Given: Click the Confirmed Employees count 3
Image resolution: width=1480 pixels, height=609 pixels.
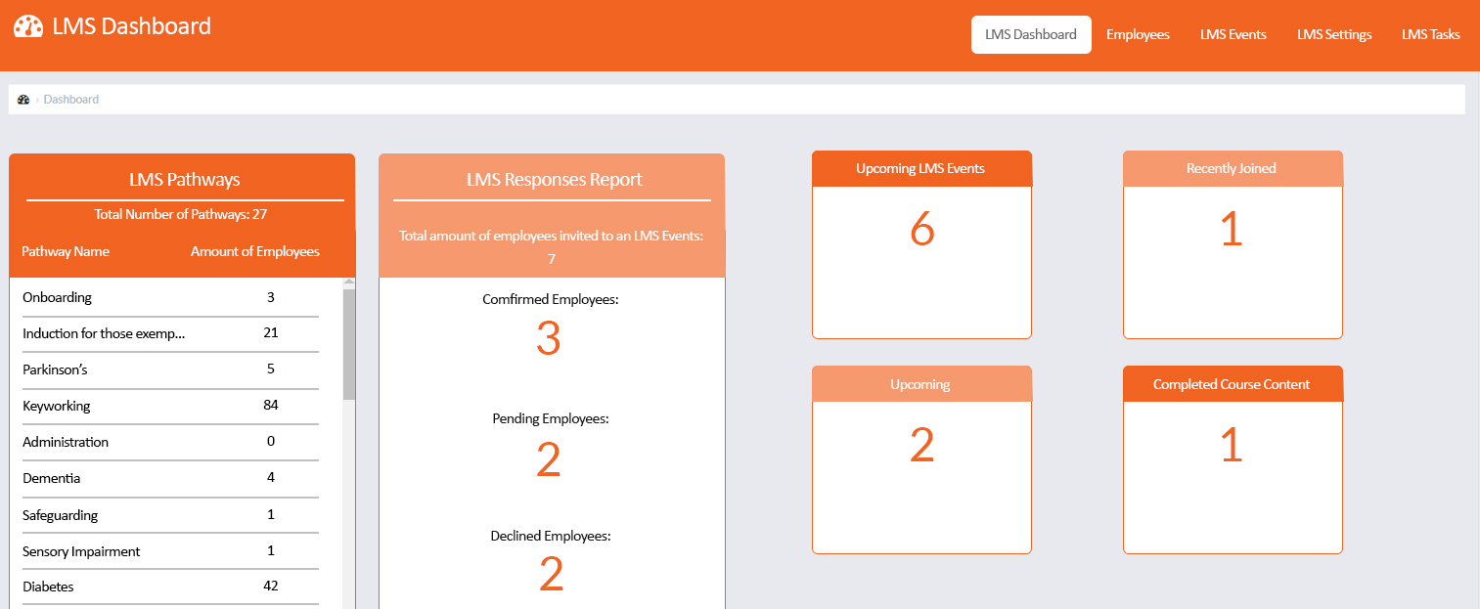Looking at the screenshot, I should coord(549,339).
